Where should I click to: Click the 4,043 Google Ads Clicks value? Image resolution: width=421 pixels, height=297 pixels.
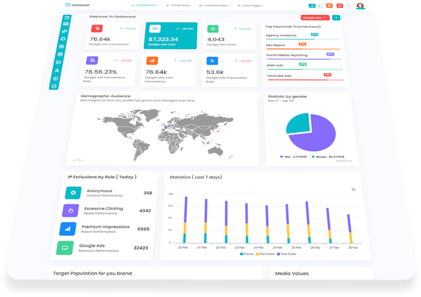pyautogui.click(x=216, y=39)
